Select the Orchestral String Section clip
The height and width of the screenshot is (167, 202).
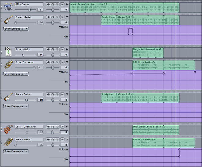click(x=155, y=130)
